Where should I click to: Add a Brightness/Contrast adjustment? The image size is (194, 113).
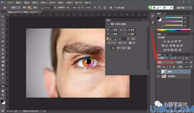pyautogui.click(x=165, y=41)
